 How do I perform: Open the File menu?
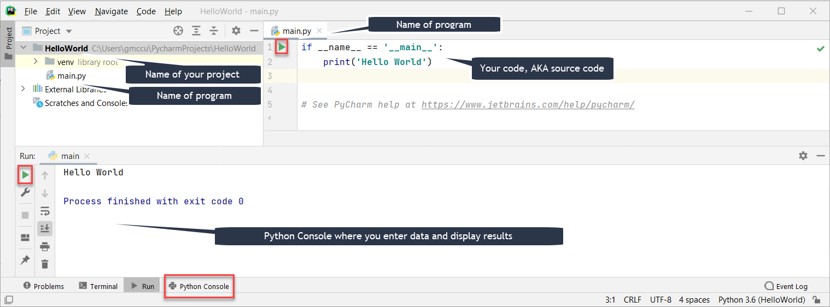pos(31,11)
